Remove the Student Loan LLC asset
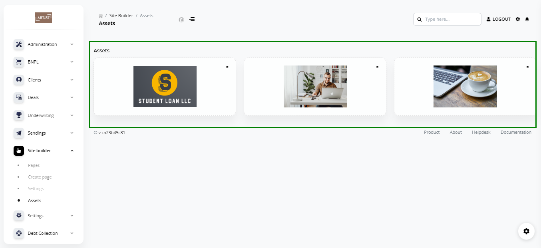The width and height of the screenshot is (541, 248). [x=227, y=67]
